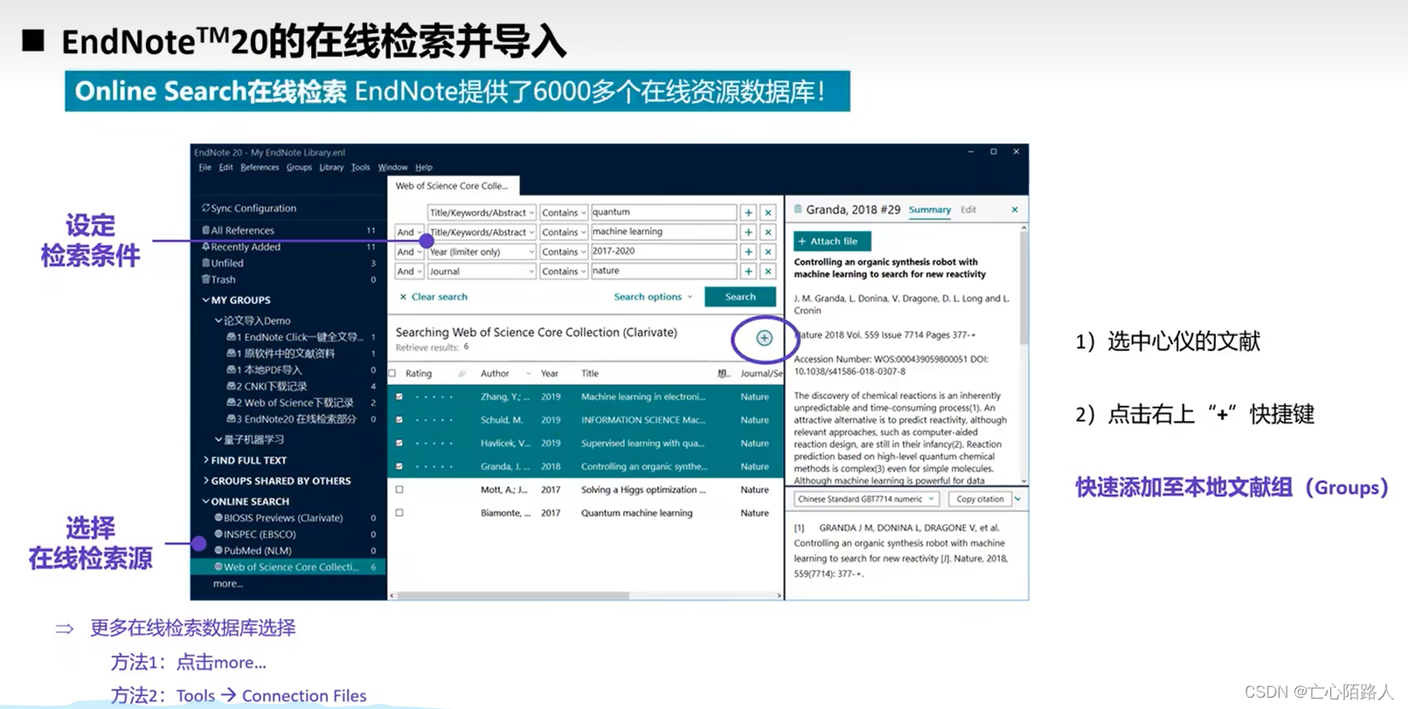Open Chinese Standard GBT7714 numeric style dropdown
This screenshot has height=709, width=1408.
[866, 499]
